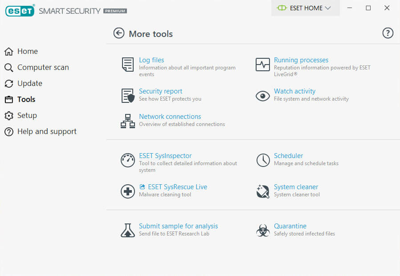Click text 'Tool to collect detailed information about system'
The height and width of the screenshot is (276, 400).
click(188, 166)
